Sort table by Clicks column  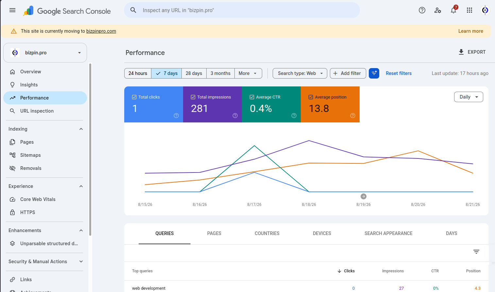coord(346,271)
